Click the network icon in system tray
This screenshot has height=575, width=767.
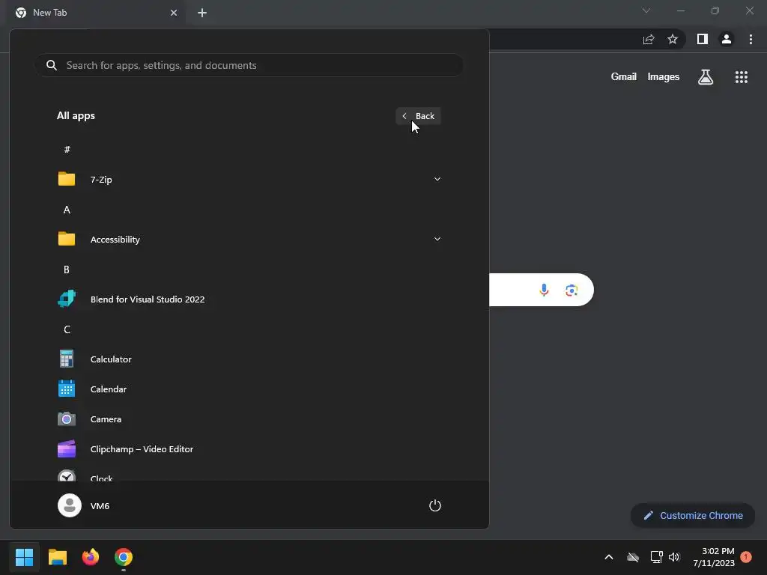656,557
